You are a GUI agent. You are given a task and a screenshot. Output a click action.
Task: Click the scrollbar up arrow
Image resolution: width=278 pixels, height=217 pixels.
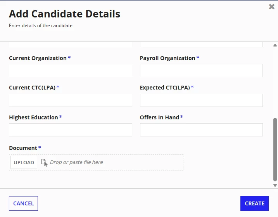coord(275,45)
